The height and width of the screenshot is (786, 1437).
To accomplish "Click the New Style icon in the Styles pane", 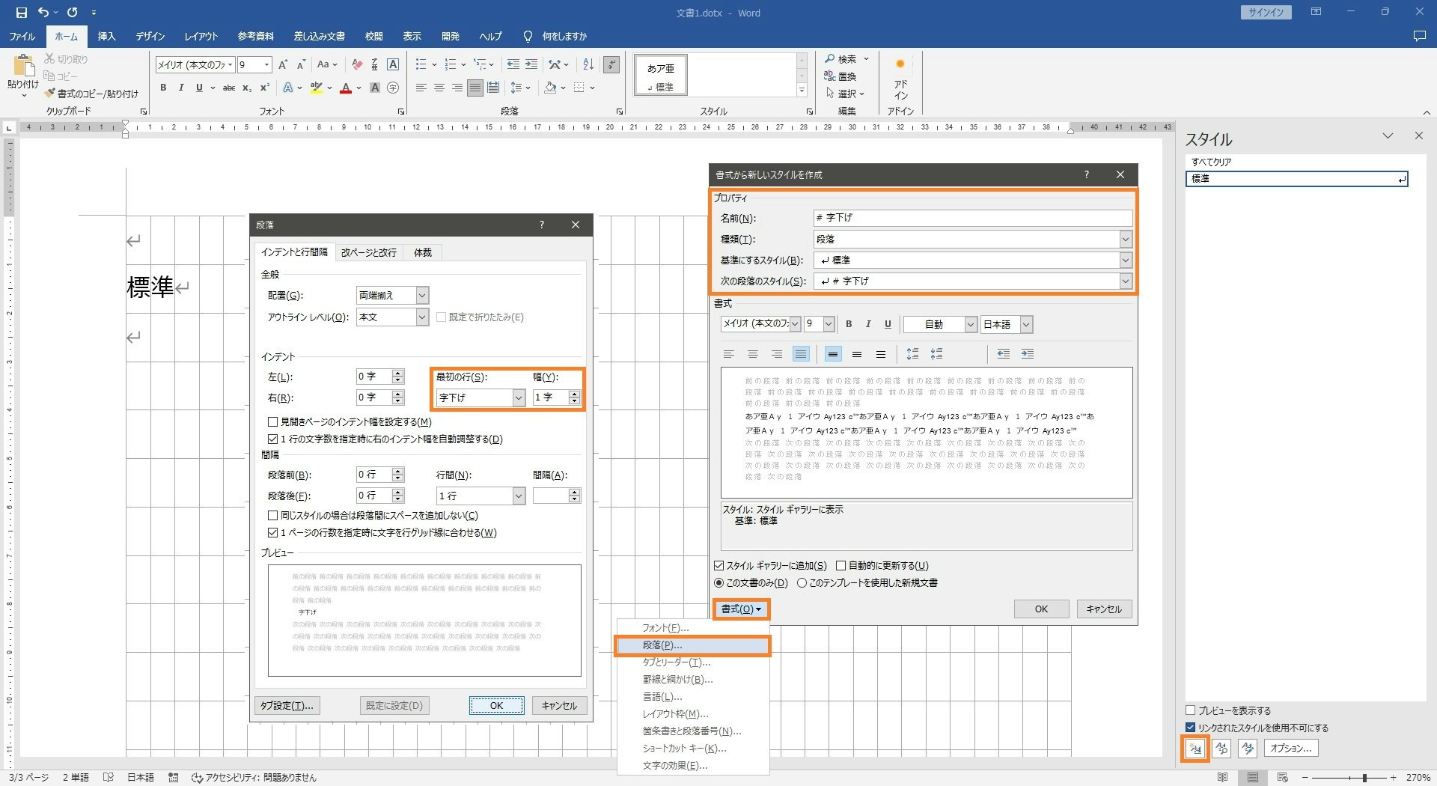I will click(x=1195, y=748).
